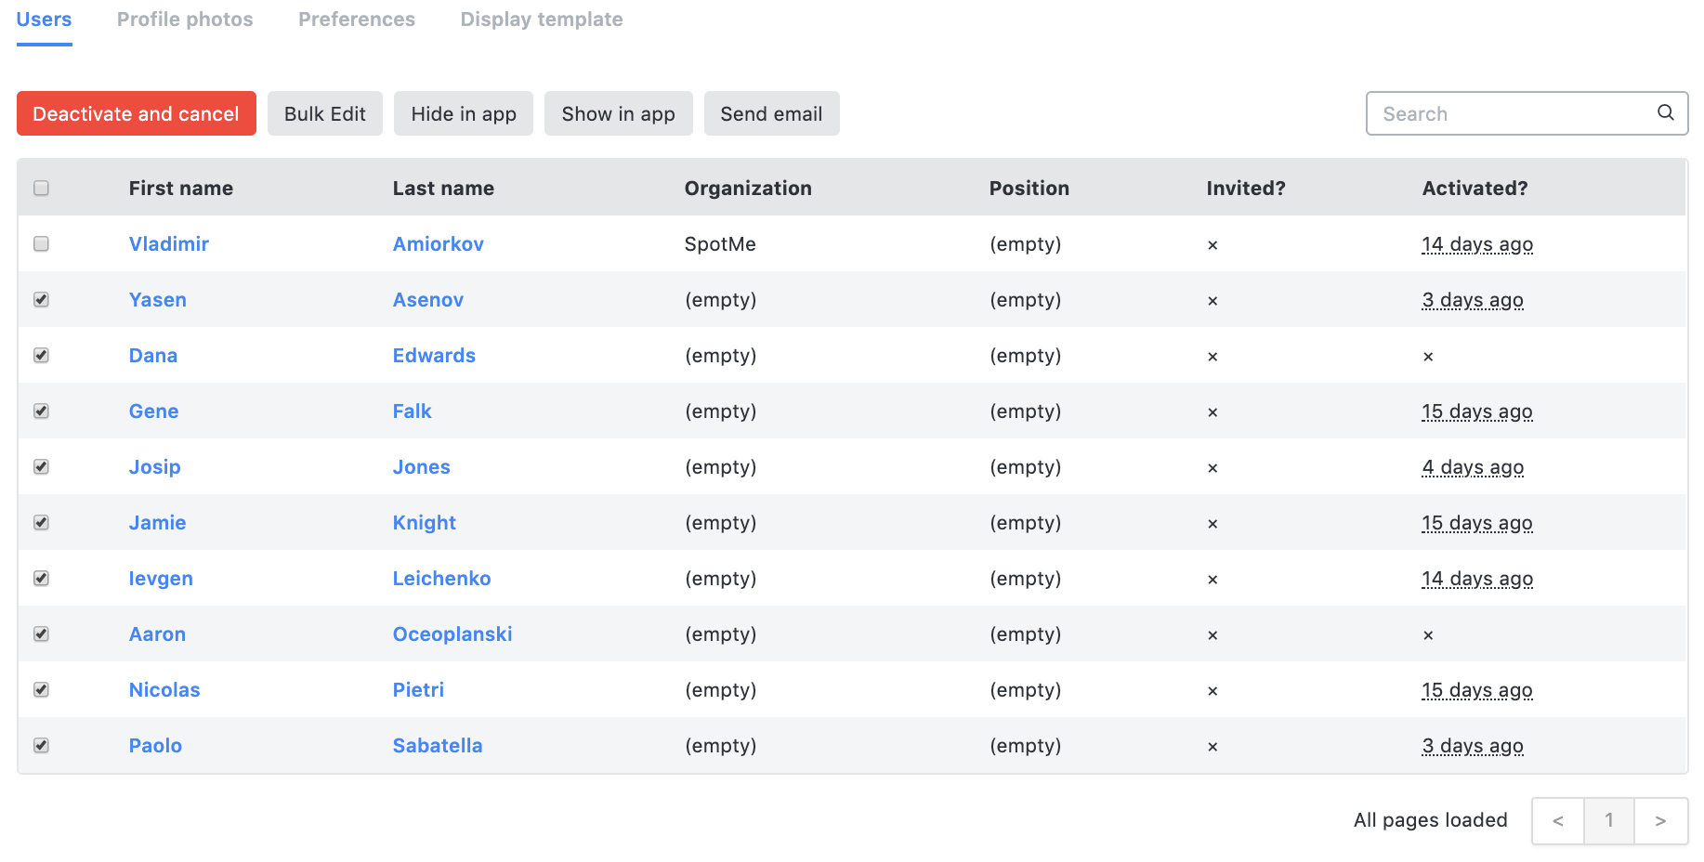Click Gene's '15 days ago' activation time

tap(1477, 411)
